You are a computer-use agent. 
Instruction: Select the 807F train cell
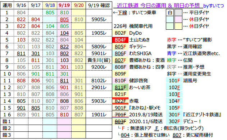(x=120, y=60)
